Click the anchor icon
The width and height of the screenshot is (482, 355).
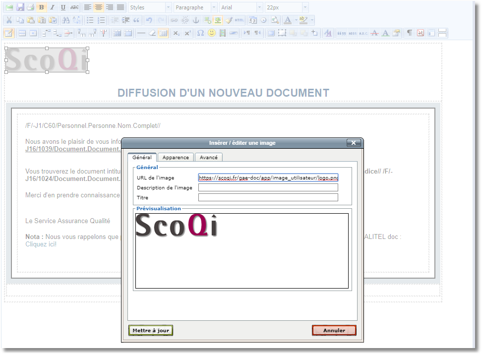pos(195,20)
